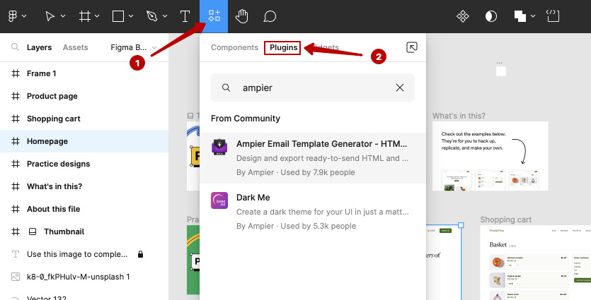The image size is (591, 300).
Task: Select the About this file layer
Action: pyautogui.click(x=84, y=209)
